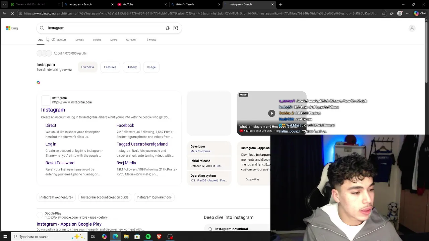Open Edge profile avatar
The image size is (429, 241).
400,13
